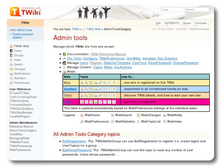Click WebNotify icon in the Sandbox row
This screenshot has height=166, width=221.
point(95,89)
